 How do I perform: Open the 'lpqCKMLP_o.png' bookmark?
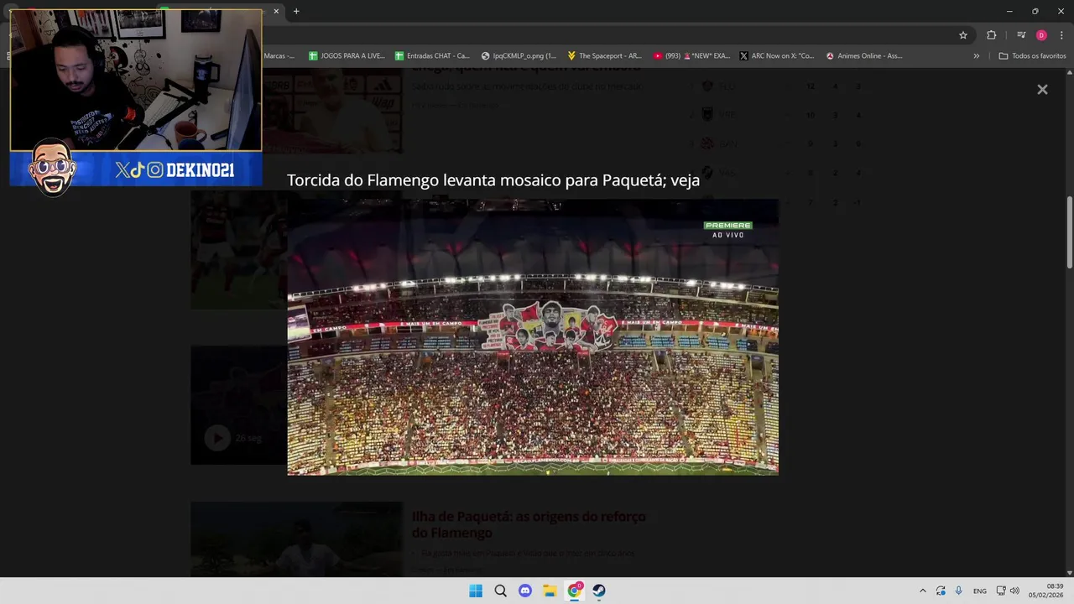point(519,56)
